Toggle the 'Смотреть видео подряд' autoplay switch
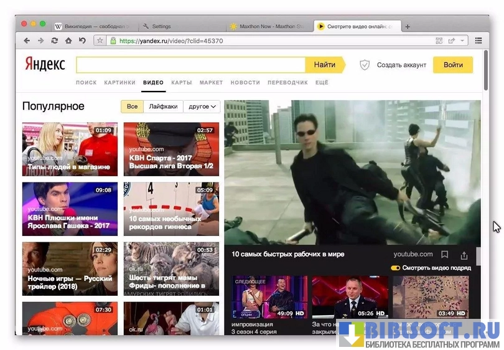Viewport: 504px width, 350px height. coord(395,268)
